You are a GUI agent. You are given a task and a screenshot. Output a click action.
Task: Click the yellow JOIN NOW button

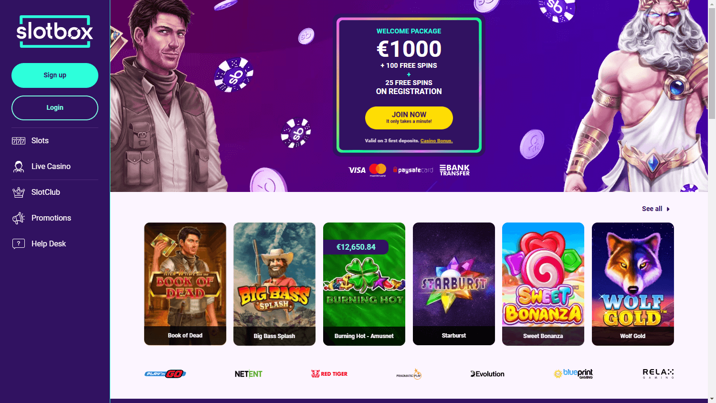(409, 118)
